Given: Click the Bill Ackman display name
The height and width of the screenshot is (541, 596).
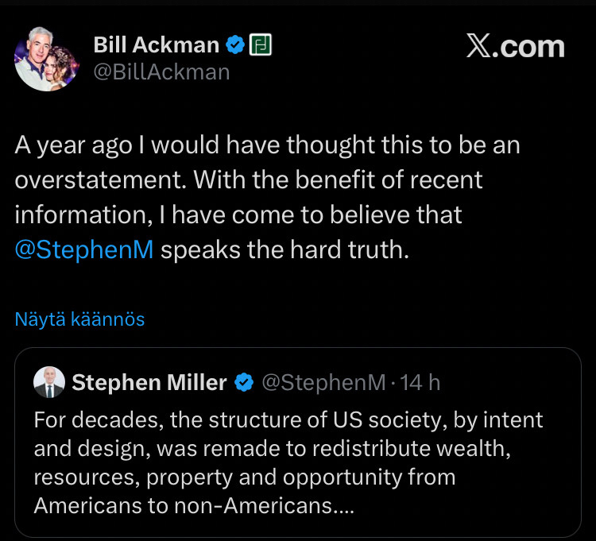Looking at the screenshot, I should click(x=156, y=45).
